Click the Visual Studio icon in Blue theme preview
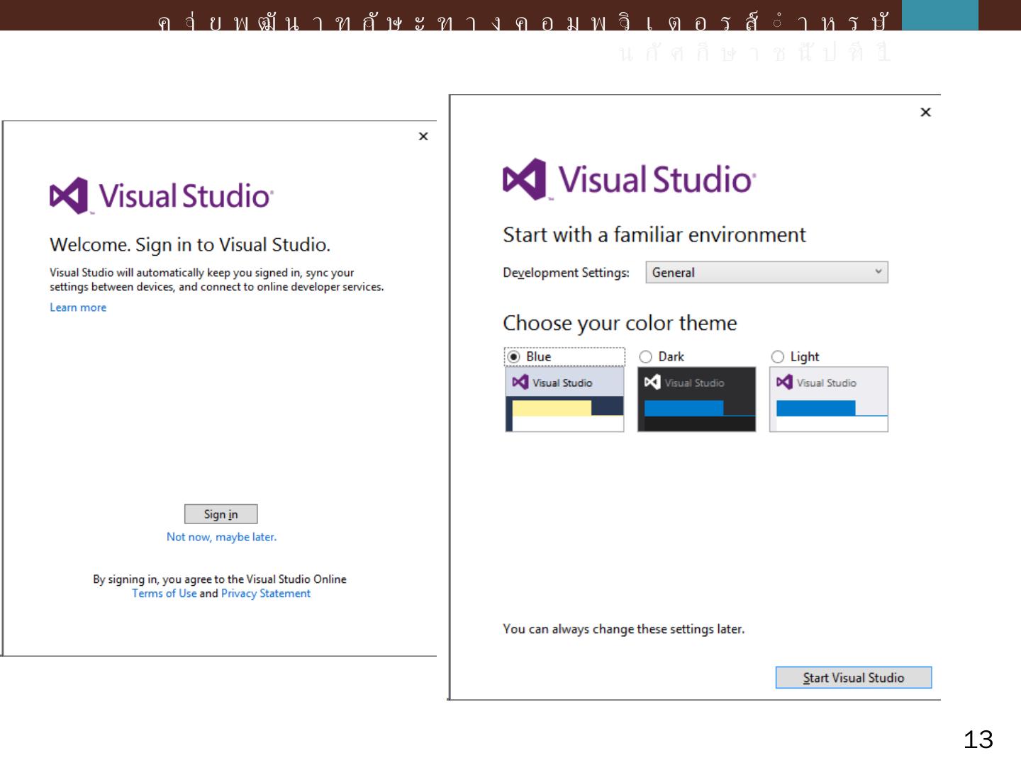This screenshot has height=765, width=1021. tap(520, 382)
